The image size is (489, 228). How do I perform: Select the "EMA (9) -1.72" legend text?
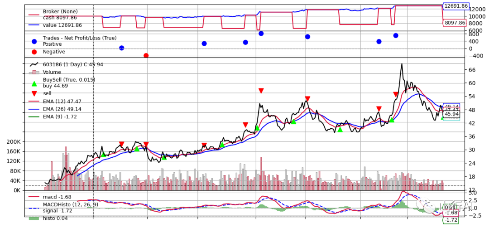coord(60,117)
